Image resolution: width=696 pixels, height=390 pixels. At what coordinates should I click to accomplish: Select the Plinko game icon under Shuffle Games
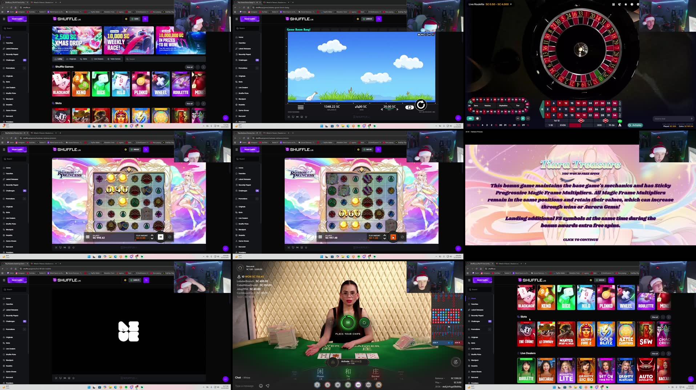[141, 84]
